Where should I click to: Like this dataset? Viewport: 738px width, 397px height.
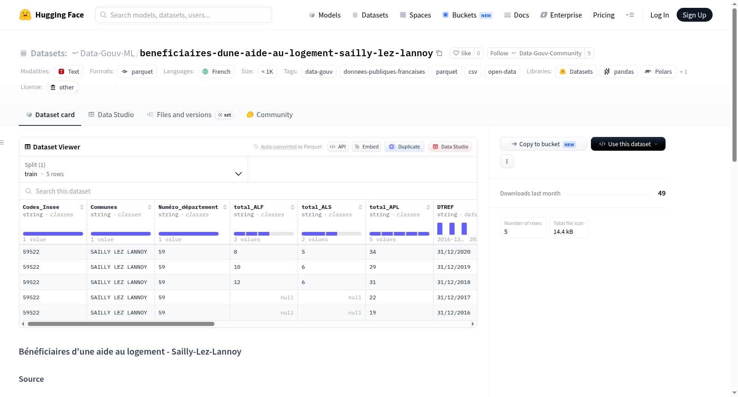pyautogui.click(x=462, y=53)
